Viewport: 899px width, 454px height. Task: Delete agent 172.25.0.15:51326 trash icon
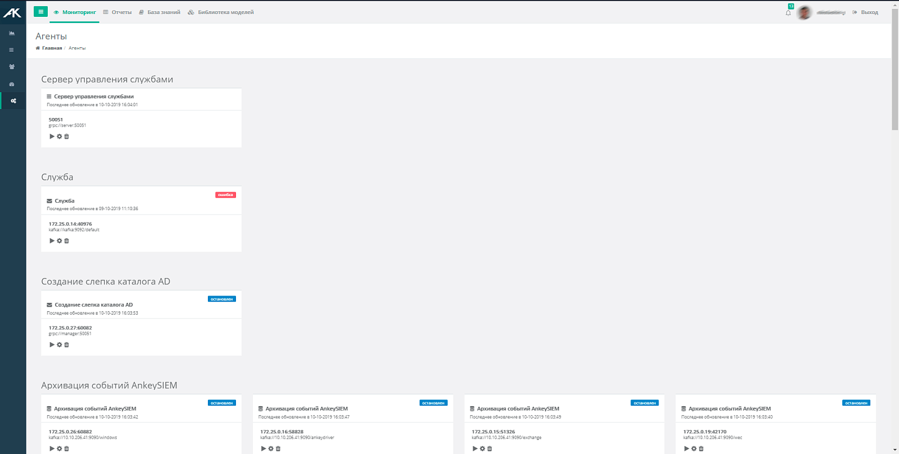489,449
